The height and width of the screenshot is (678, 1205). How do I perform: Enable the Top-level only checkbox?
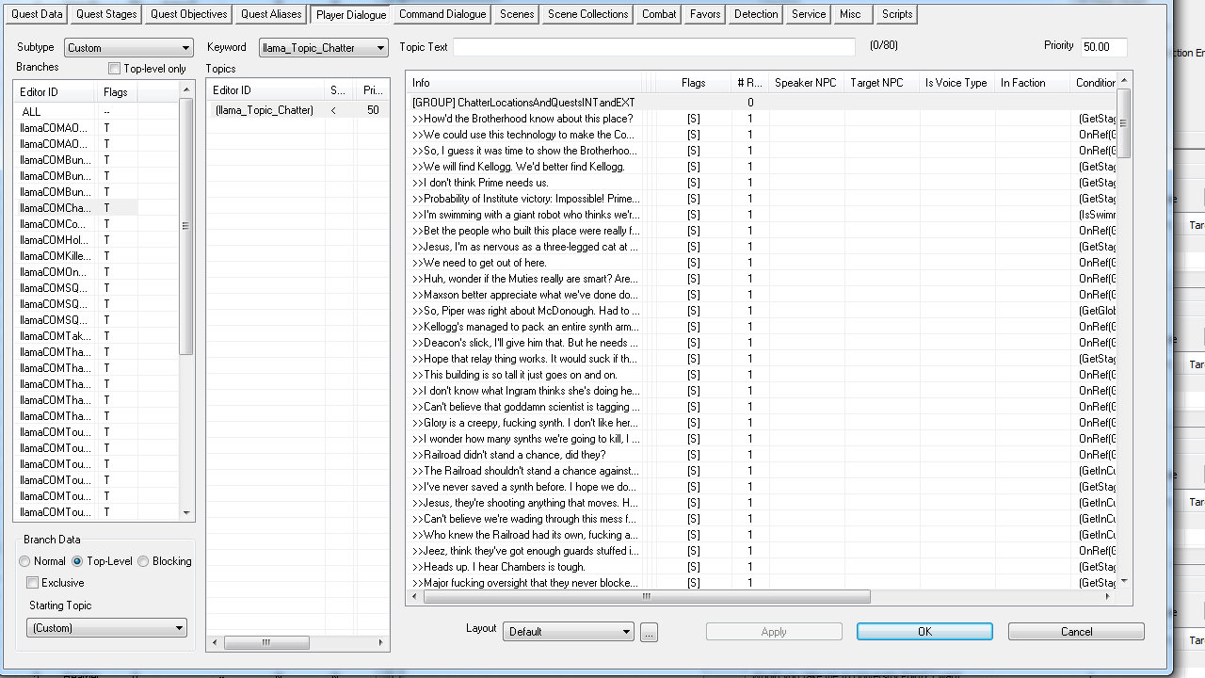tap(115, 69)
